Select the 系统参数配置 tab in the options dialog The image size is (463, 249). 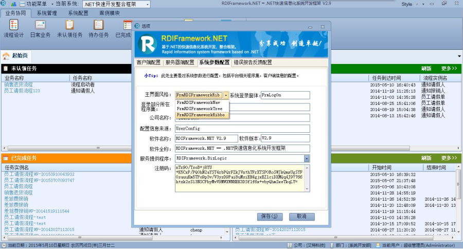pos(214,62)
